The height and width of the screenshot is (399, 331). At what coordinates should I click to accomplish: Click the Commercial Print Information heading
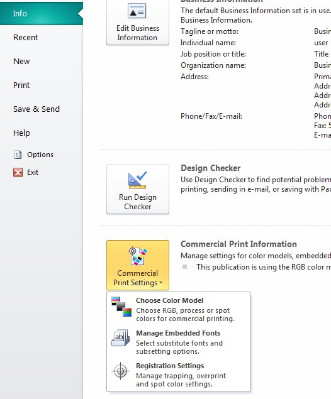tap(238, 244)
